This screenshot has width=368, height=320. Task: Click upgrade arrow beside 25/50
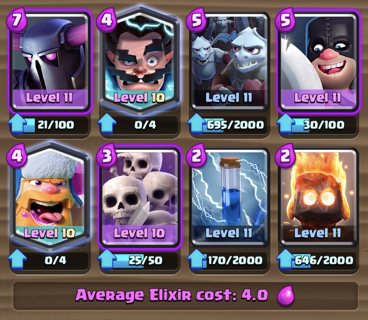107,259
